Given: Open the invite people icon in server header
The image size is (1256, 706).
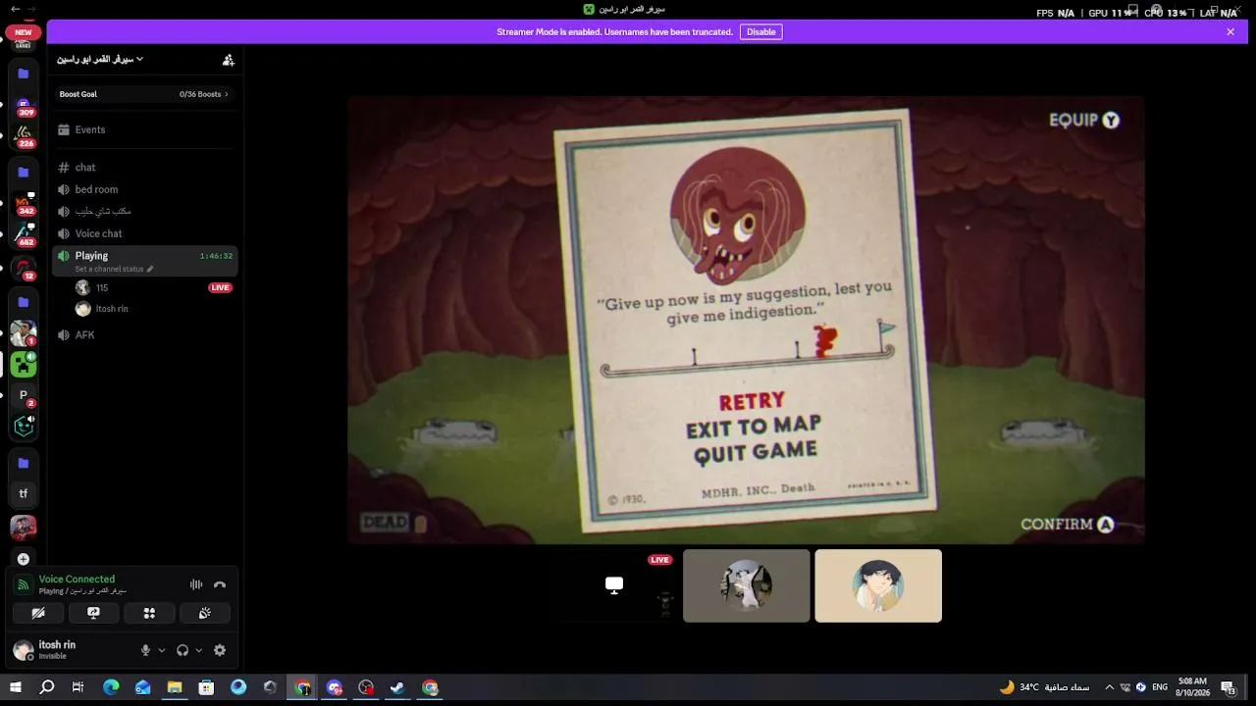Looking at the screenshot, I should 229,60.
